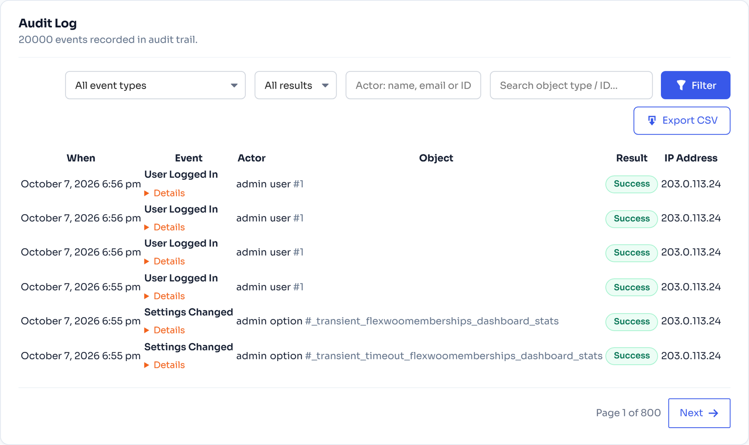The image size is (749, 445).
Task: Expand Details of the 6:55 pm User Logged In row
Action: click(165, 296)
